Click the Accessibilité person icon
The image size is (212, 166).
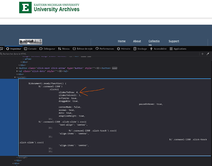[151, 49]
